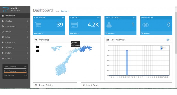Click the calendar icon beside Recent Activity
177x95 pixels.
(x=36, y=85)
